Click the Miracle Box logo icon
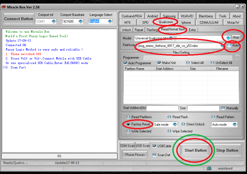 pyautogui.click(x=3, y=7)
